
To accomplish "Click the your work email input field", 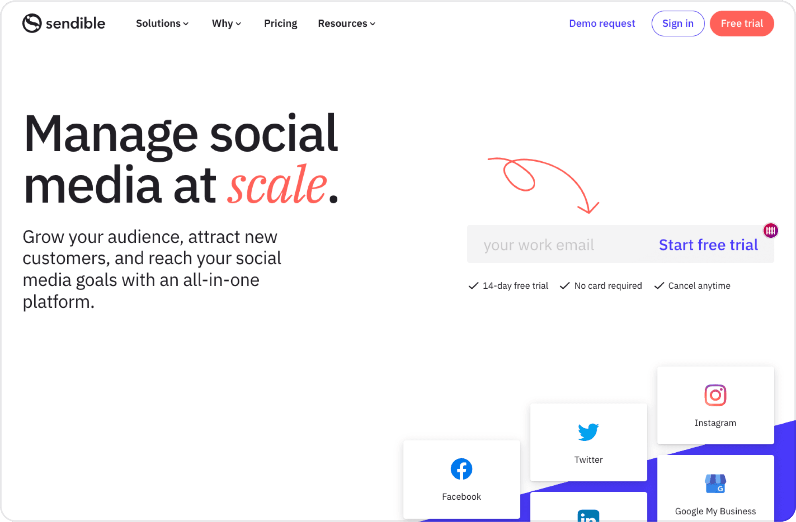I will pos(538,244).
